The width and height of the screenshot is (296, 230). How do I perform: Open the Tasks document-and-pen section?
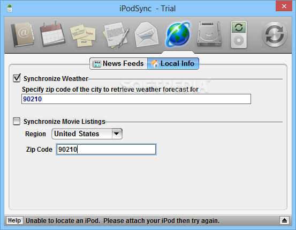(x=116, y=35)
